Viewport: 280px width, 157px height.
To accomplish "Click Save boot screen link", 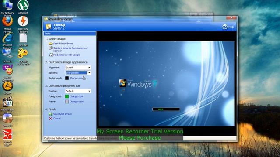I will [x=63, y=114].
